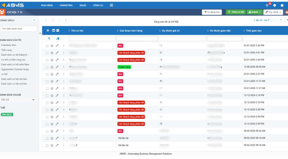Viewport: 288px width, 159px height.
Task: Open the comments icon in the table toolbar
Action: click(60, 20)
